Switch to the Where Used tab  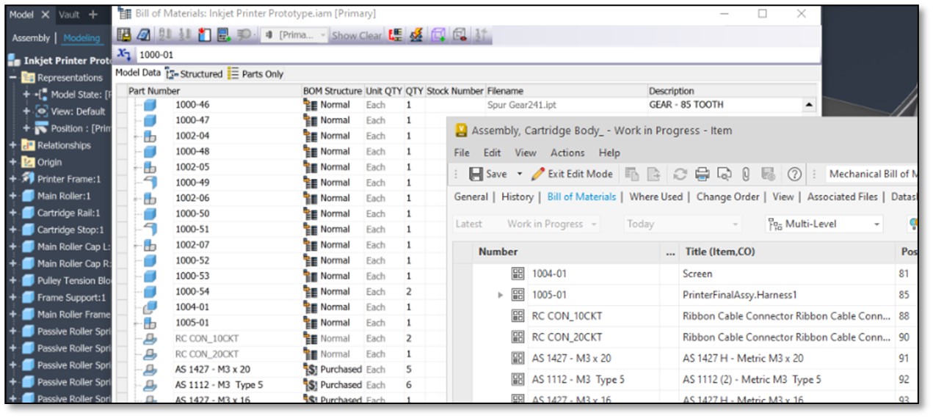click(x=656, y=197)
